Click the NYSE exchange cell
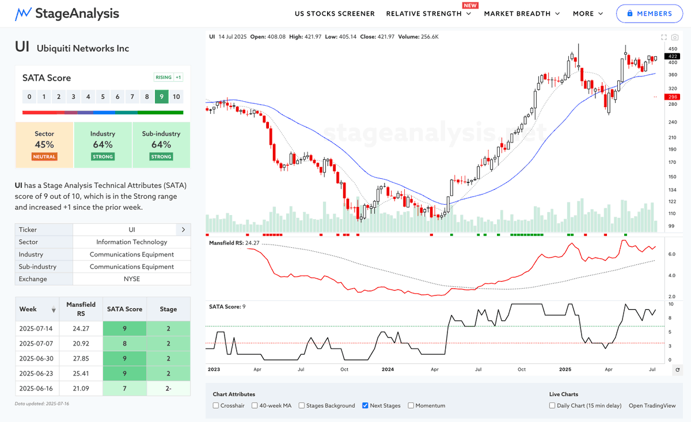Viewport: 691px width, 422px height. point(132,279)
